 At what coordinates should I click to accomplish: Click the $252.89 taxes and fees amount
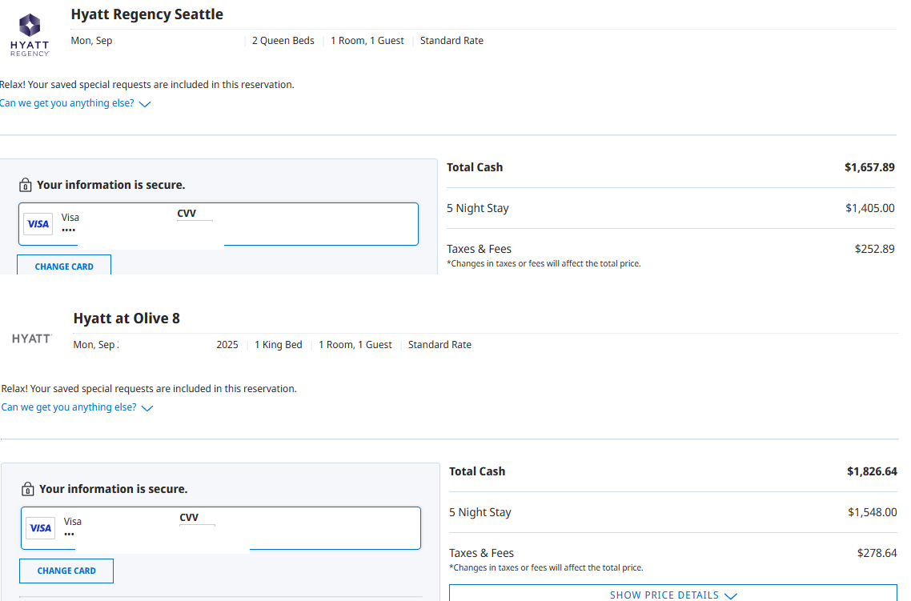point(874,249)
